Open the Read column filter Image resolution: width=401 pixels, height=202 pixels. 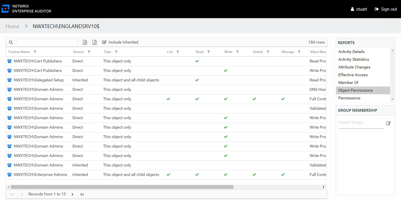(x=209, y=52)
